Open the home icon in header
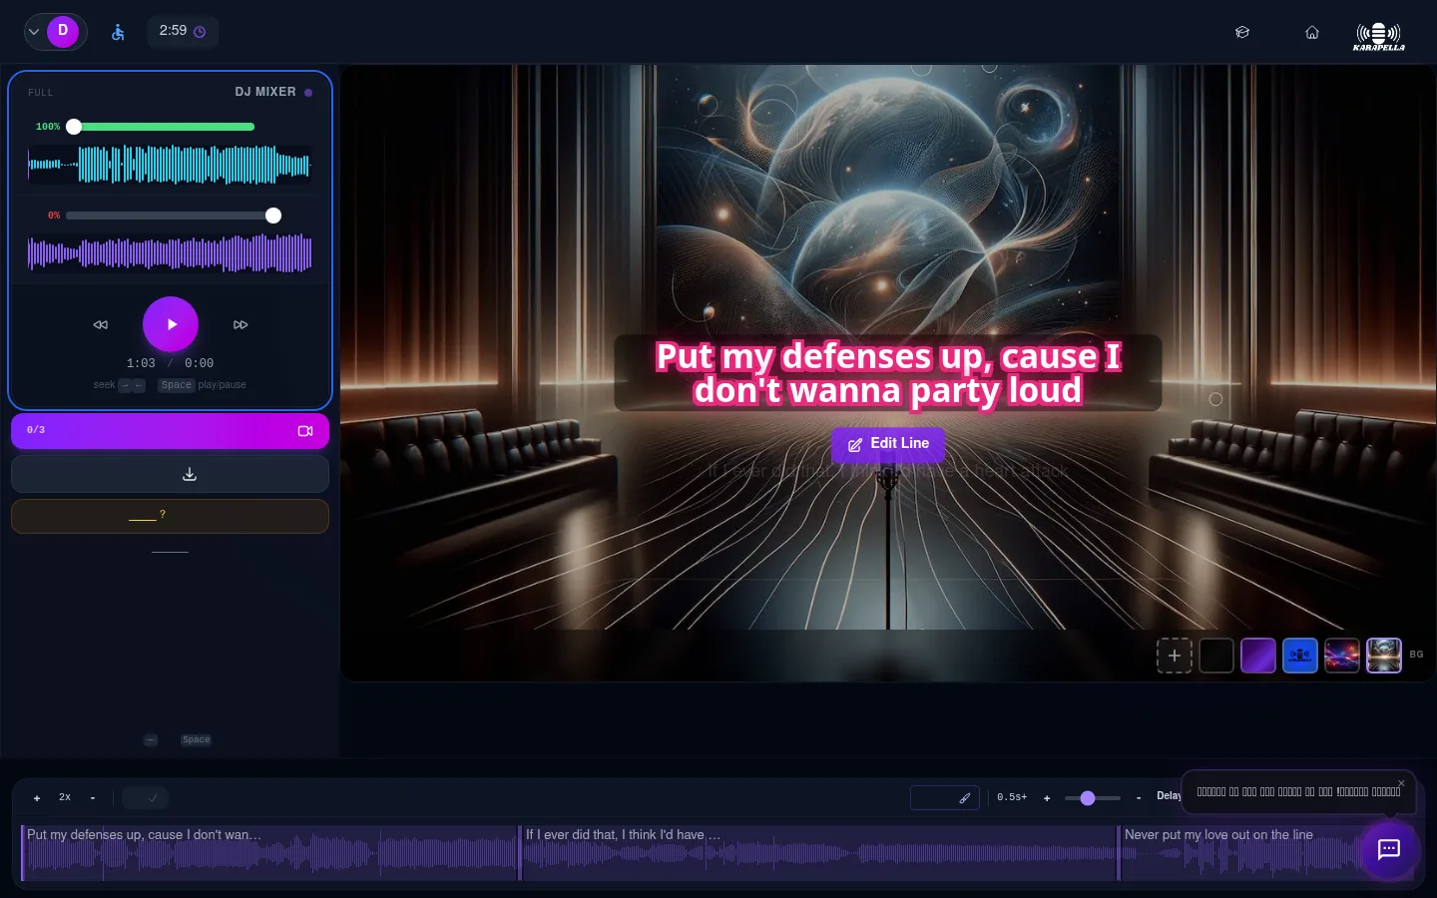The height and width of the screenshot is (898, 1437). [x=1312, y=32]
